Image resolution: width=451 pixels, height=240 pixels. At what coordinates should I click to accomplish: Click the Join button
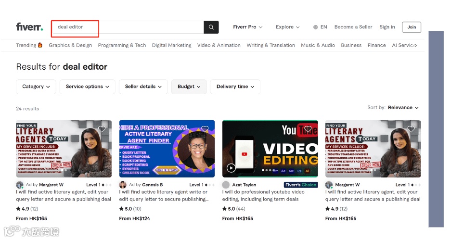pyautogui.click(x=412, y=27)
